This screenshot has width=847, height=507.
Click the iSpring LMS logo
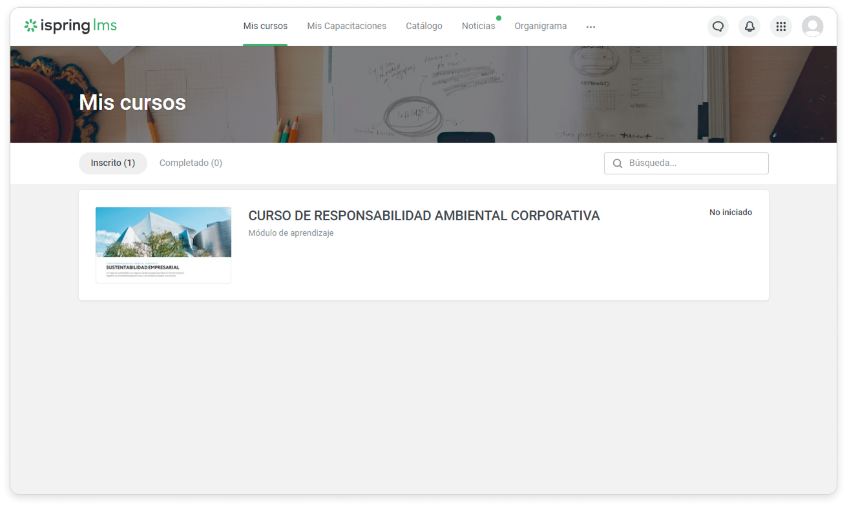coord(70,26)
